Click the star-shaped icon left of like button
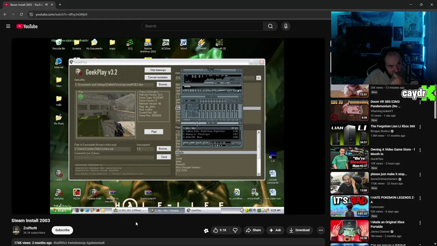This screenshot has width=437, height=246. tap(206, 230)
